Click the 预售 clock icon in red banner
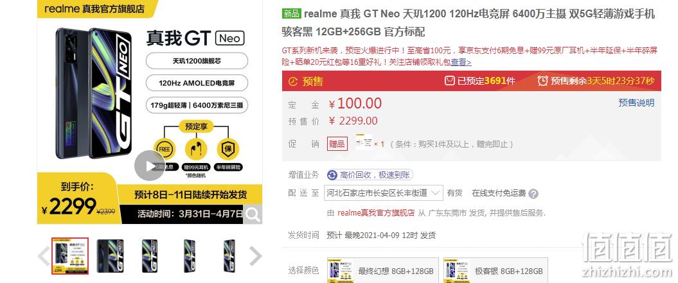 click(x=293, y=81)
